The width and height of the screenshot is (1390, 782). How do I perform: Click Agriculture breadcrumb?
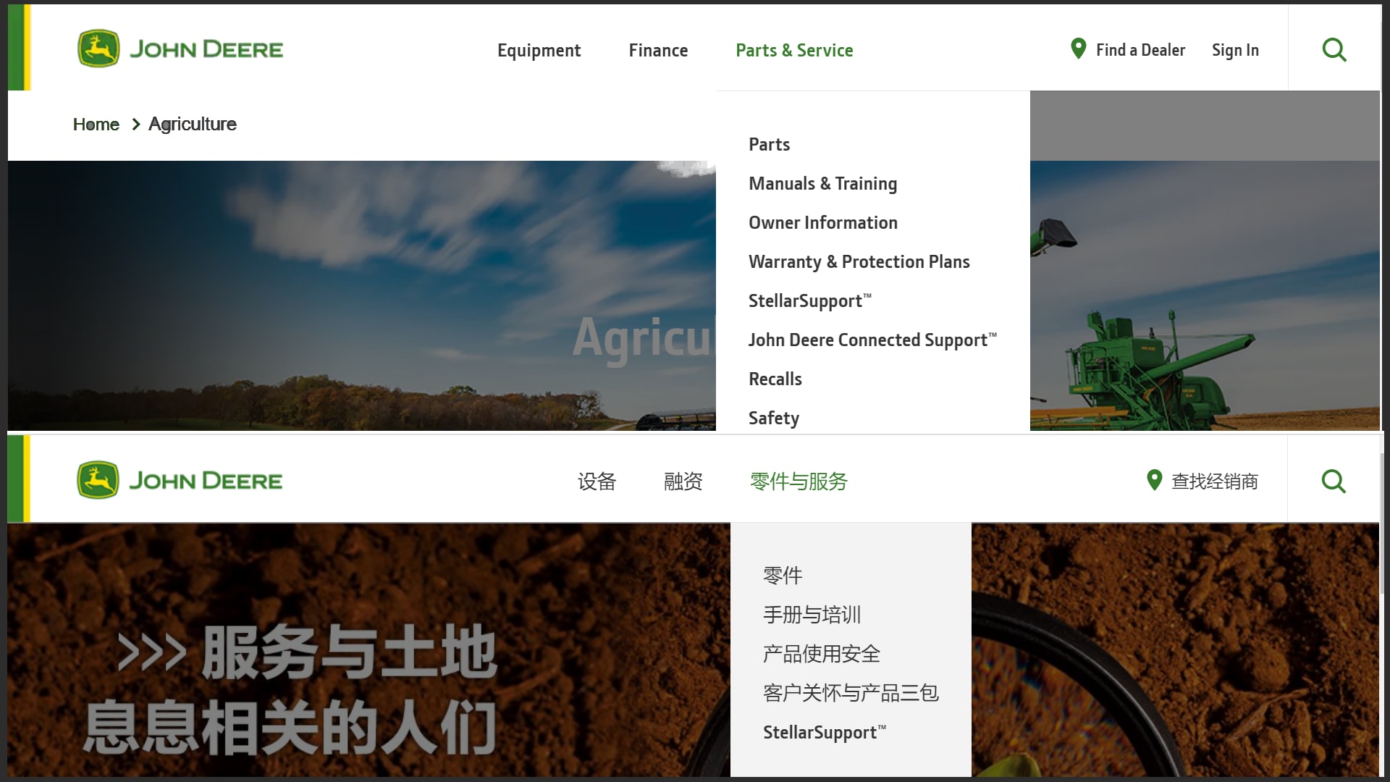[x=193, y=125]
